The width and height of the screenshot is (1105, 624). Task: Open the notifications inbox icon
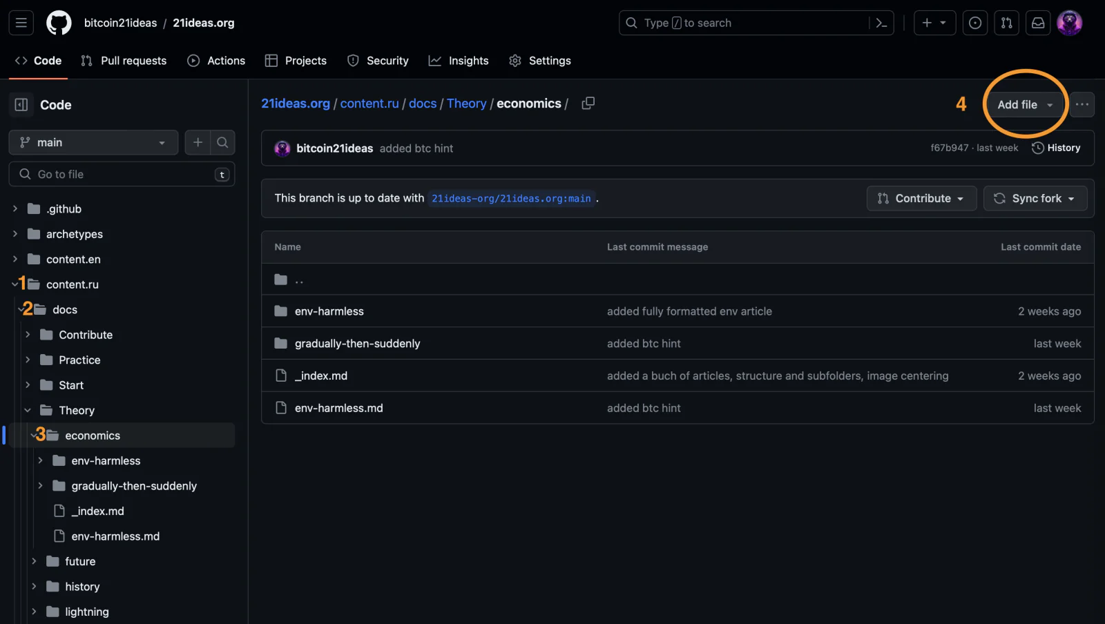coord(1038,23)
